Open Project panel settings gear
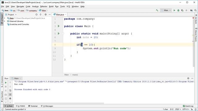Viewport: 198px width, 111px height. pos(45,14)
